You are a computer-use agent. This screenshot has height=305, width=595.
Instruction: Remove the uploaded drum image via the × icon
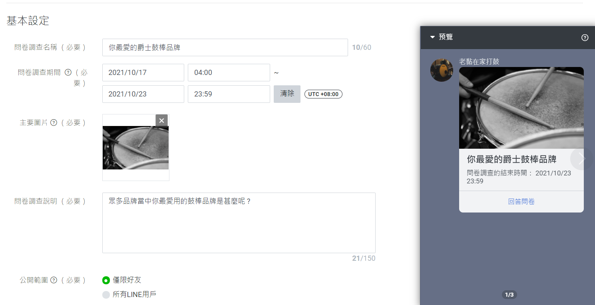(x=161, y=120)
